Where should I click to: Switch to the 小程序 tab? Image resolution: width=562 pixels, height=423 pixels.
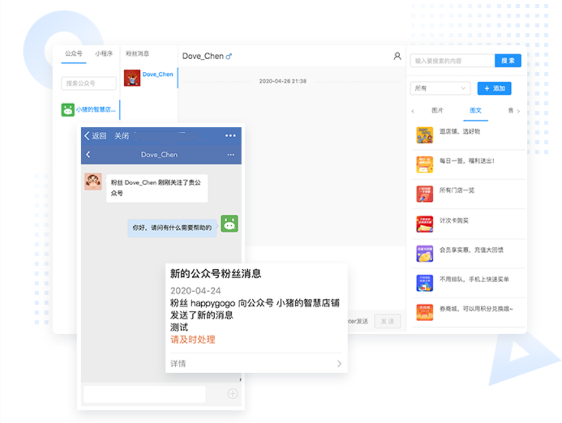pos(104,54)
